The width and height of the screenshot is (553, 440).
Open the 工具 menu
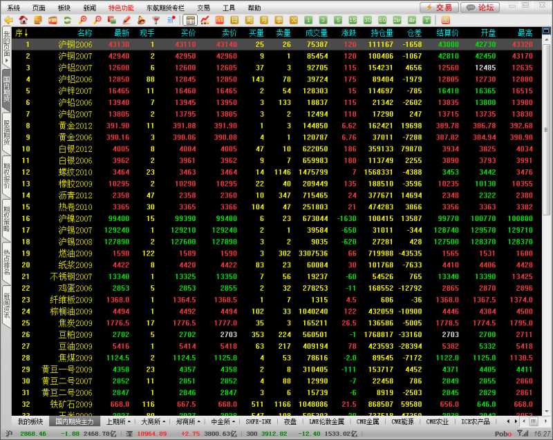(229, 8)
